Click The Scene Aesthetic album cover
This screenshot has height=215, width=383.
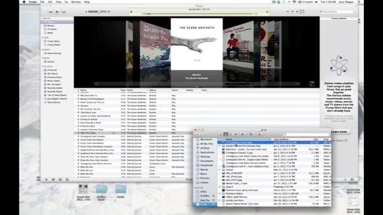point(197,44)
